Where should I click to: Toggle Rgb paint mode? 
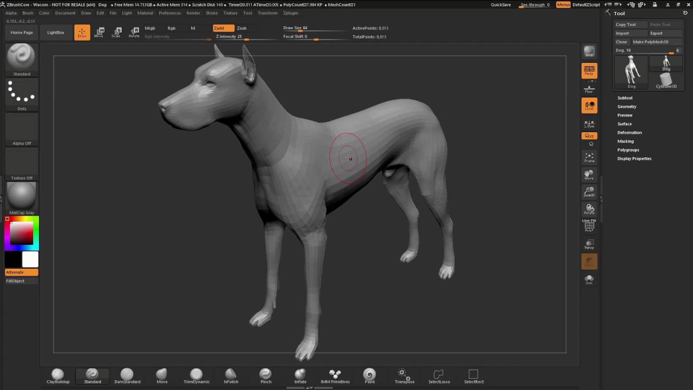coord(171,28)
